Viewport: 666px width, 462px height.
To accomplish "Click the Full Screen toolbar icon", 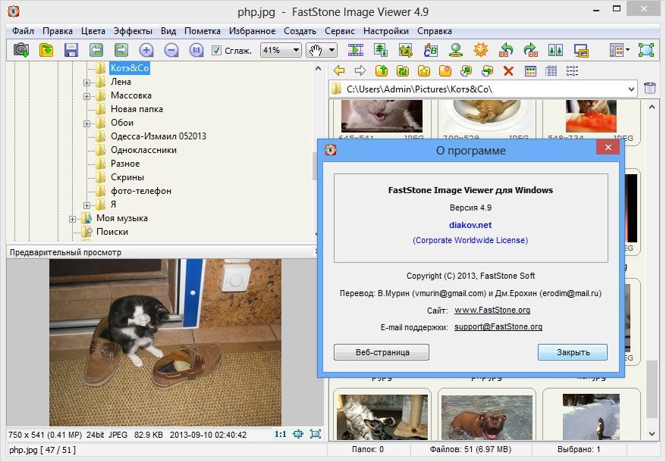I will (646, 50).
